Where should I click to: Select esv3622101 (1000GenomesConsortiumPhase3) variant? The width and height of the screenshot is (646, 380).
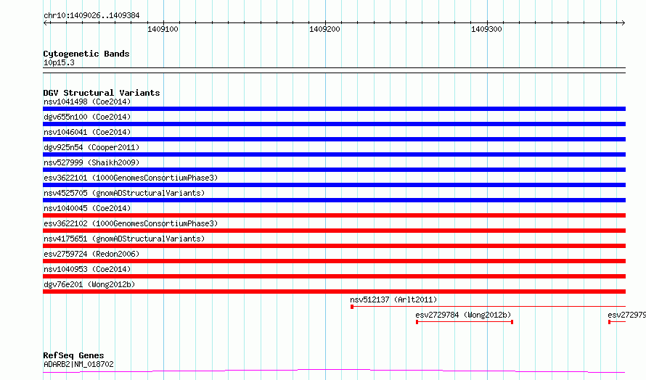(x=334, y=185)
